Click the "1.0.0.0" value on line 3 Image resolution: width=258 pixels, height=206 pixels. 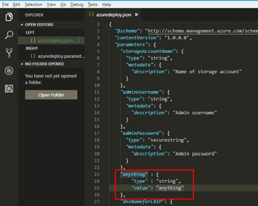177,38
